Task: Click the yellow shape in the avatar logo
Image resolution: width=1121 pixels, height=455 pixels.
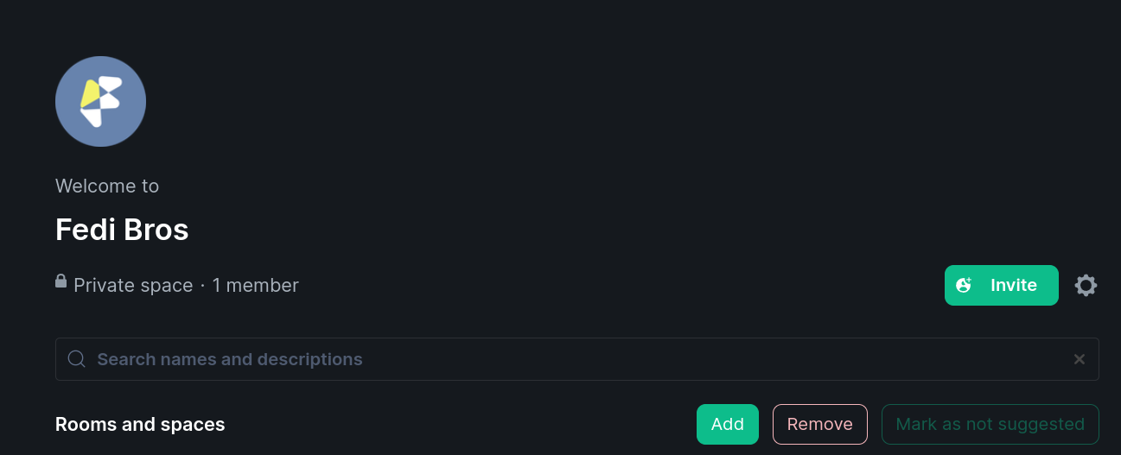Action: click(x=91, y=94)
